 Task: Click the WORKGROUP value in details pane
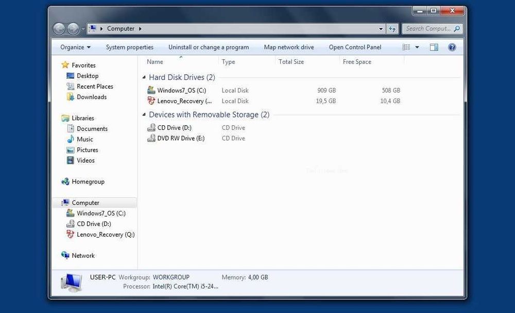(x=171, y=277)
